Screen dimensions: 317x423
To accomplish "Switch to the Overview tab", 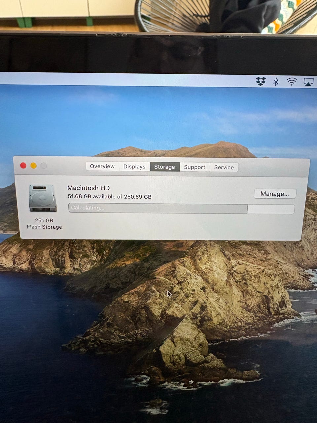I will 102,166.
